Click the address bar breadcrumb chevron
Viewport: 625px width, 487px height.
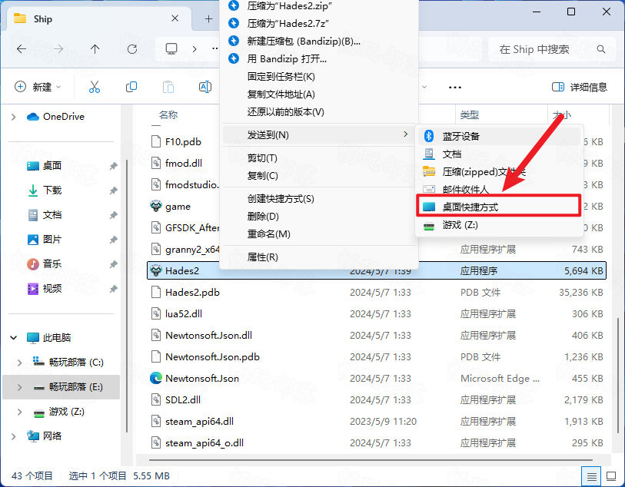(x=194, y=49)
